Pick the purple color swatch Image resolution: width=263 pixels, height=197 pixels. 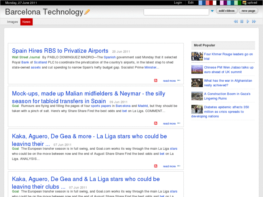pos(225,3)
